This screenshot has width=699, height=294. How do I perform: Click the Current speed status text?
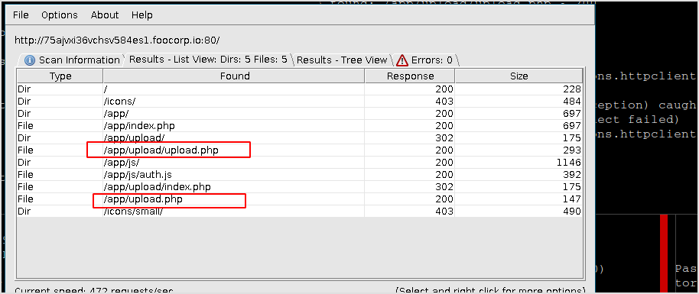[x=95, y=290]
